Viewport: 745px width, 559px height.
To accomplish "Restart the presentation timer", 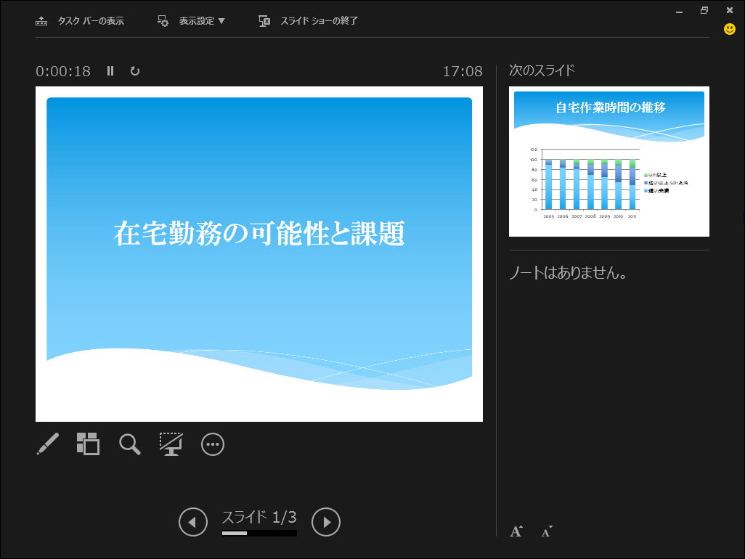I will click(x=135, y=71).
